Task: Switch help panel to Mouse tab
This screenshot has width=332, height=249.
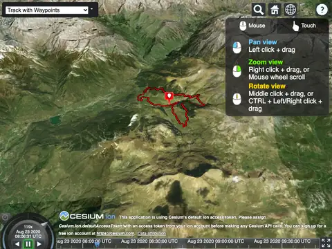Action: (x=252, y=26)
